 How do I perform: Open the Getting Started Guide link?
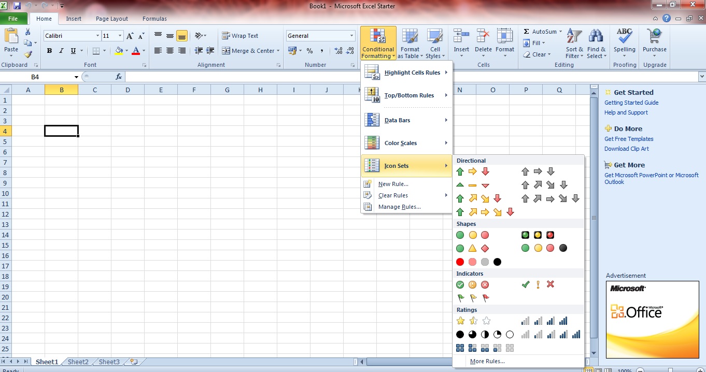click(x=631, y=103)
